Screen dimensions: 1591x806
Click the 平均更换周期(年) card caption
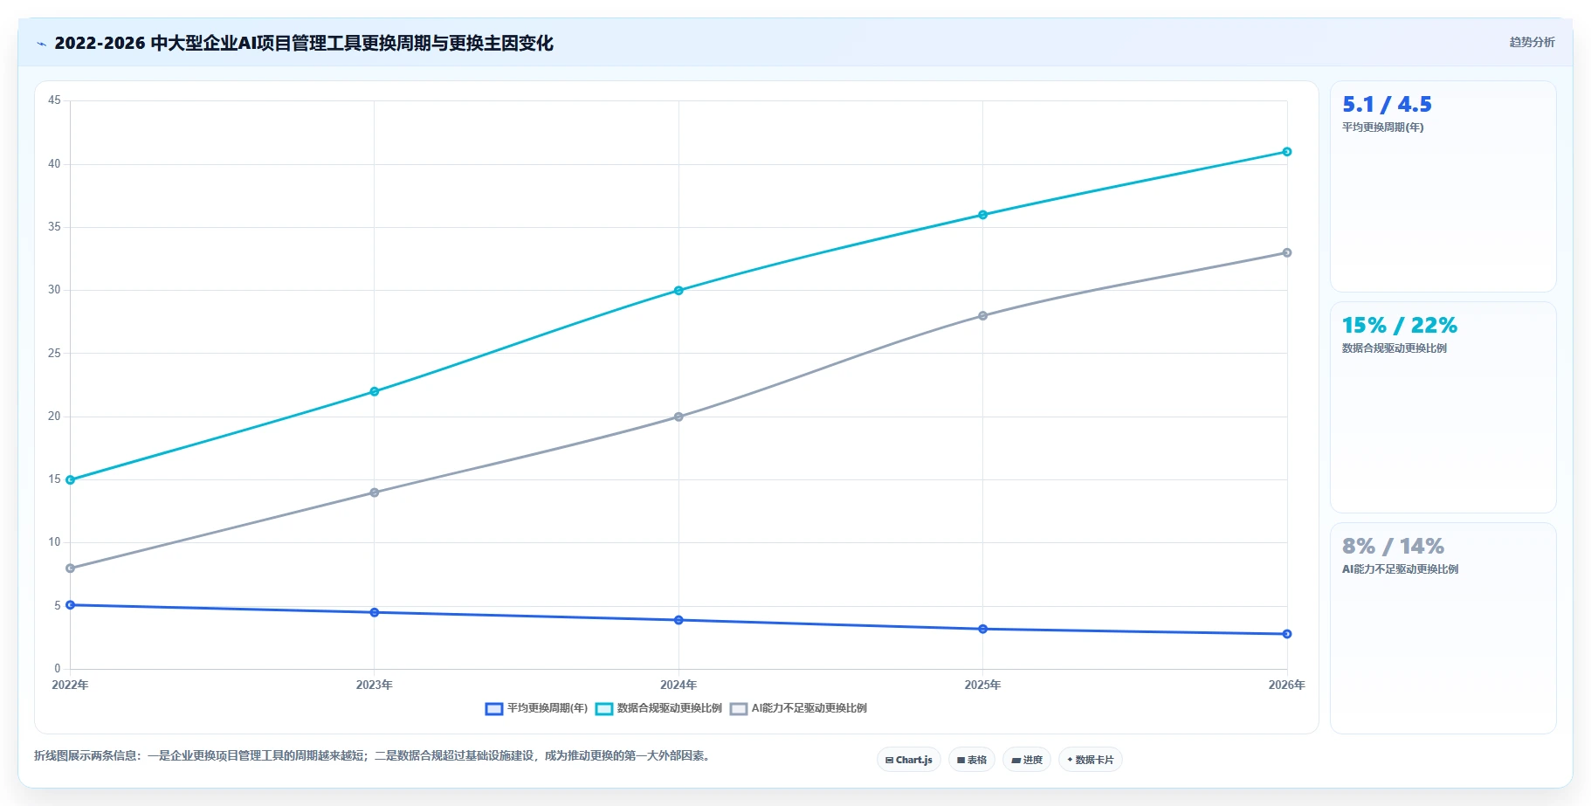[1383, 127]
